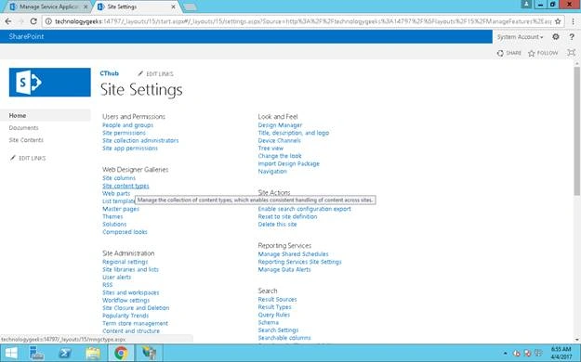Toggle focus on content icon

pyautogui.click(x=572, y=53)
